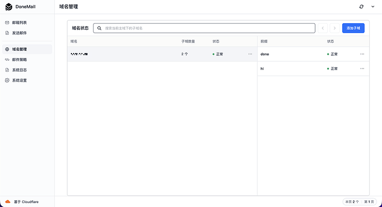
Task: Go to previous page arrow
Action: point(323,28)
